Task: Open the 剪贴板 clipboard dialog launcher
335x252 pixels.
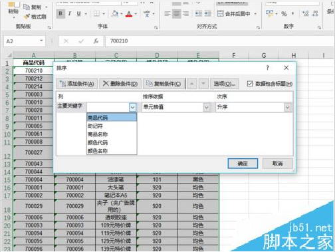Action: pyautogui.click(x=49, y=27)
